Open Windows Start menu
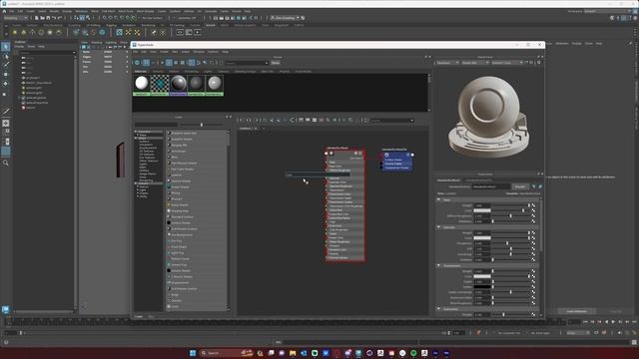This screenshot has height=359, width=639. tap(193, 353)
